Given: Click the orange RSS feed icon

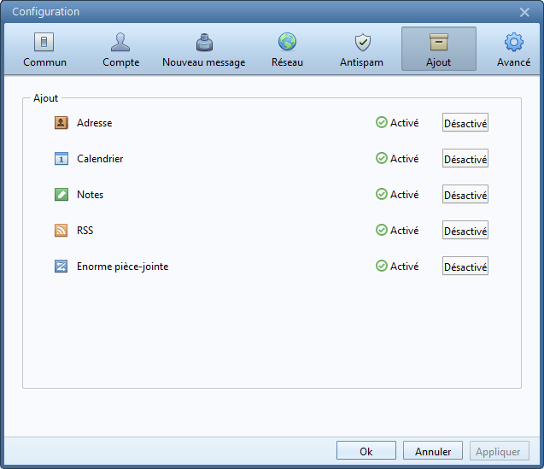Looking at the screenshot, I should pos(61,231).
